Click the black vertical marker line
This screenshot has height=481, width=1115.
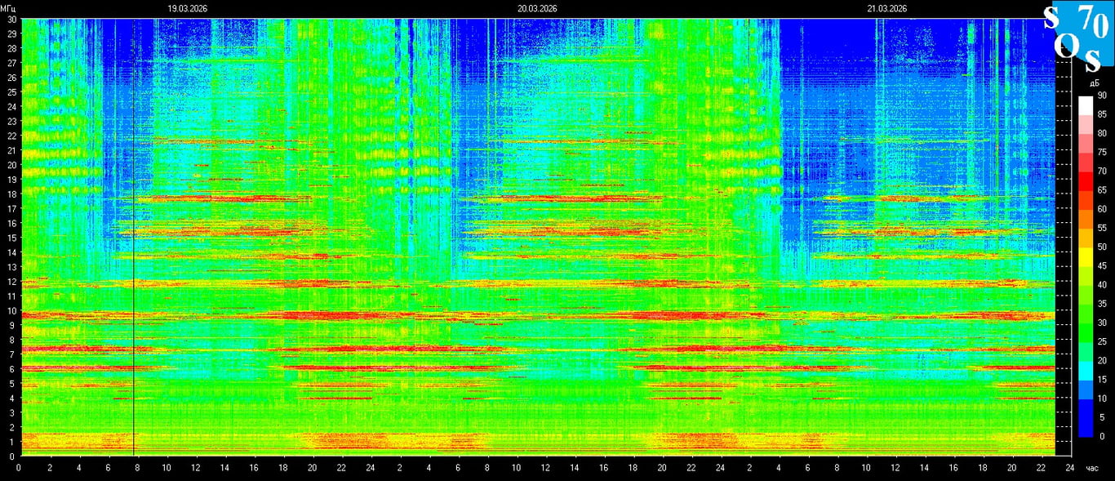pos(133,245)
